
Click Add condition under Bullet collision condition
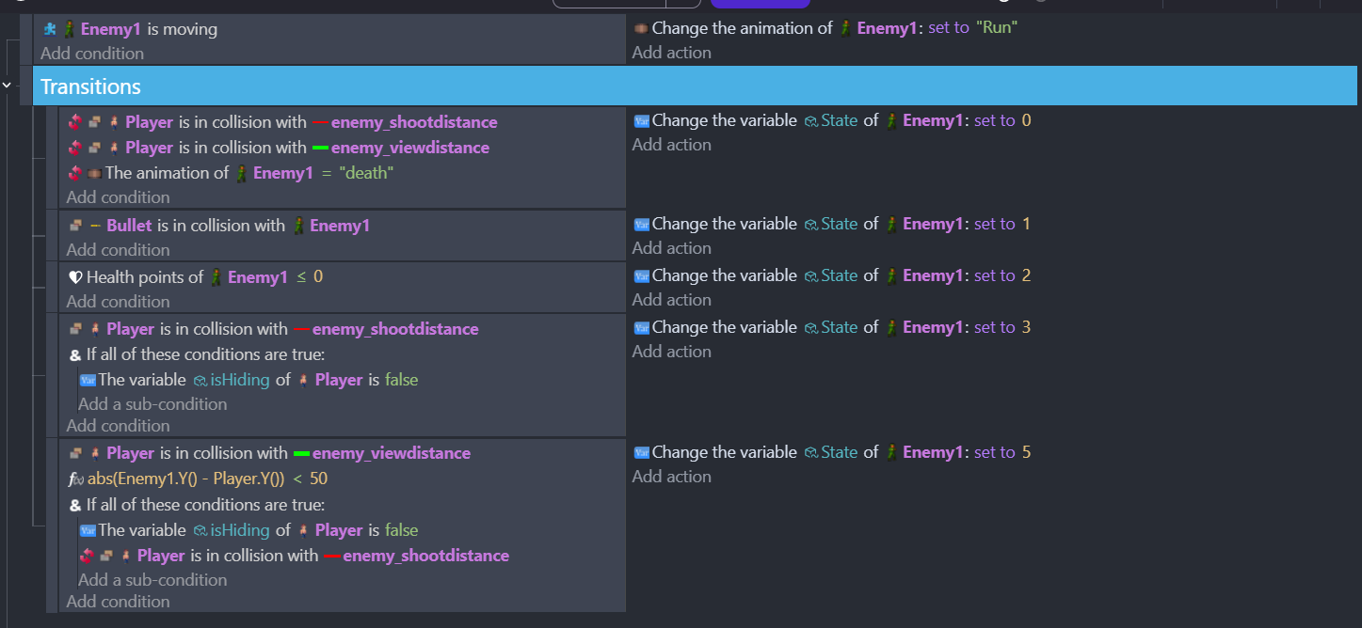coord(118,250)
